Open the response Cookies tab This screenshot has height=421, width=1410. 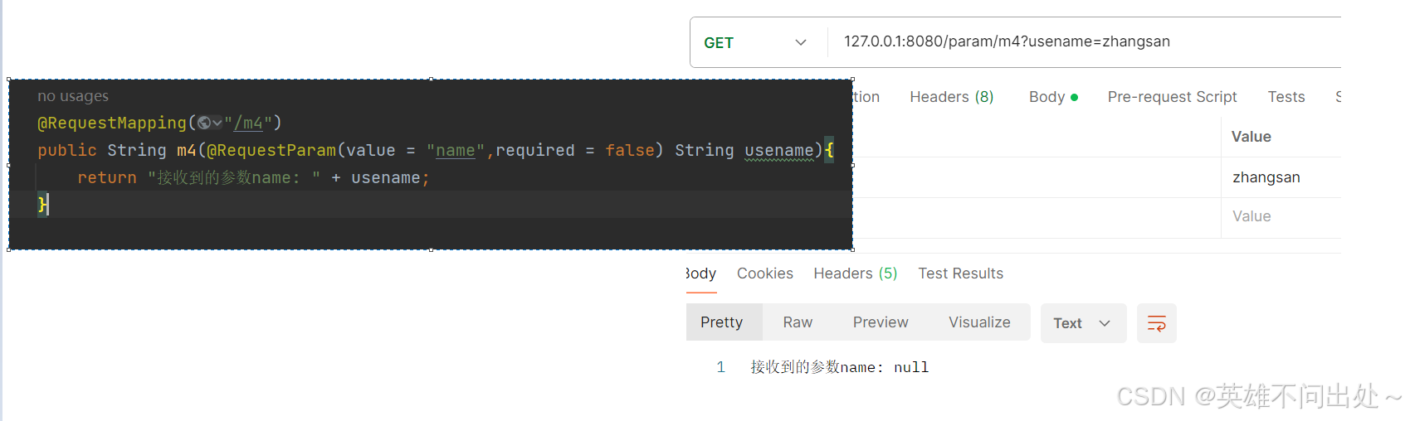pos(764,273)
